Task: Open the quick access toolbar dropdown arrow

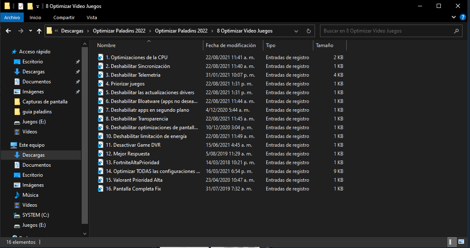Action: click(x=37, y=6)
